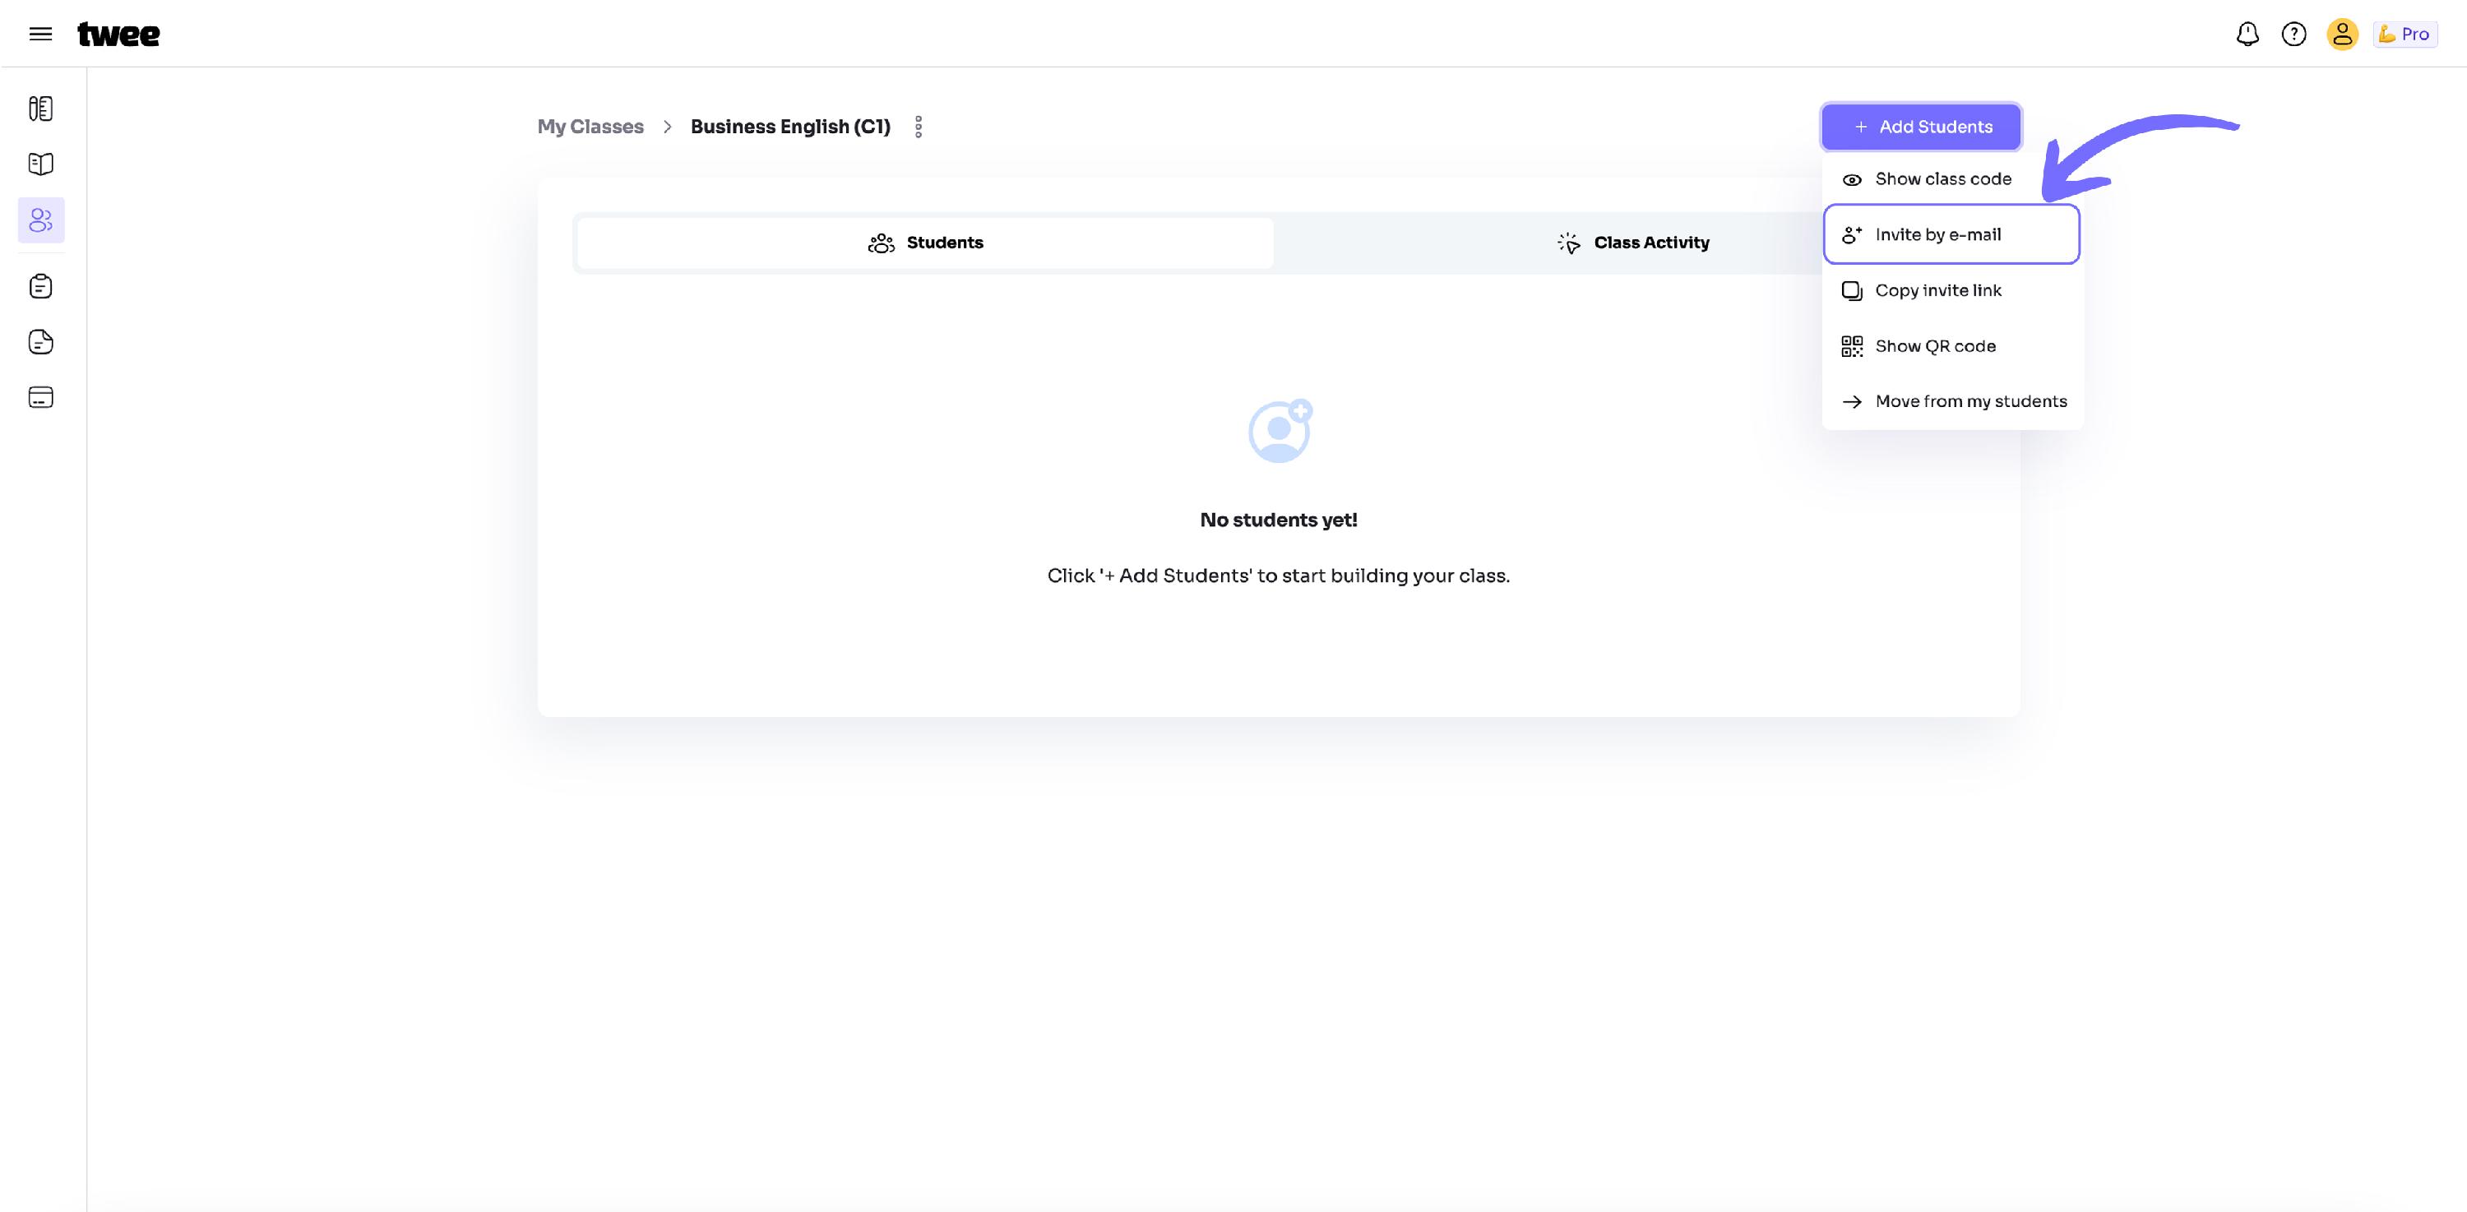
Task: Open the sticker-note sidebar icon
Action: click(x=41, y=342)
